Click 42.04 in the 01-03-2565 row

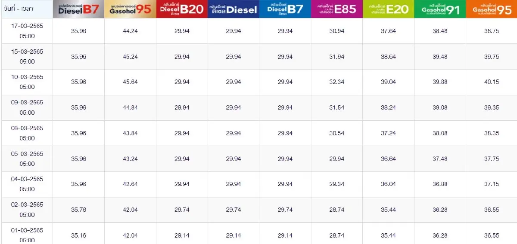click(130, 235)
